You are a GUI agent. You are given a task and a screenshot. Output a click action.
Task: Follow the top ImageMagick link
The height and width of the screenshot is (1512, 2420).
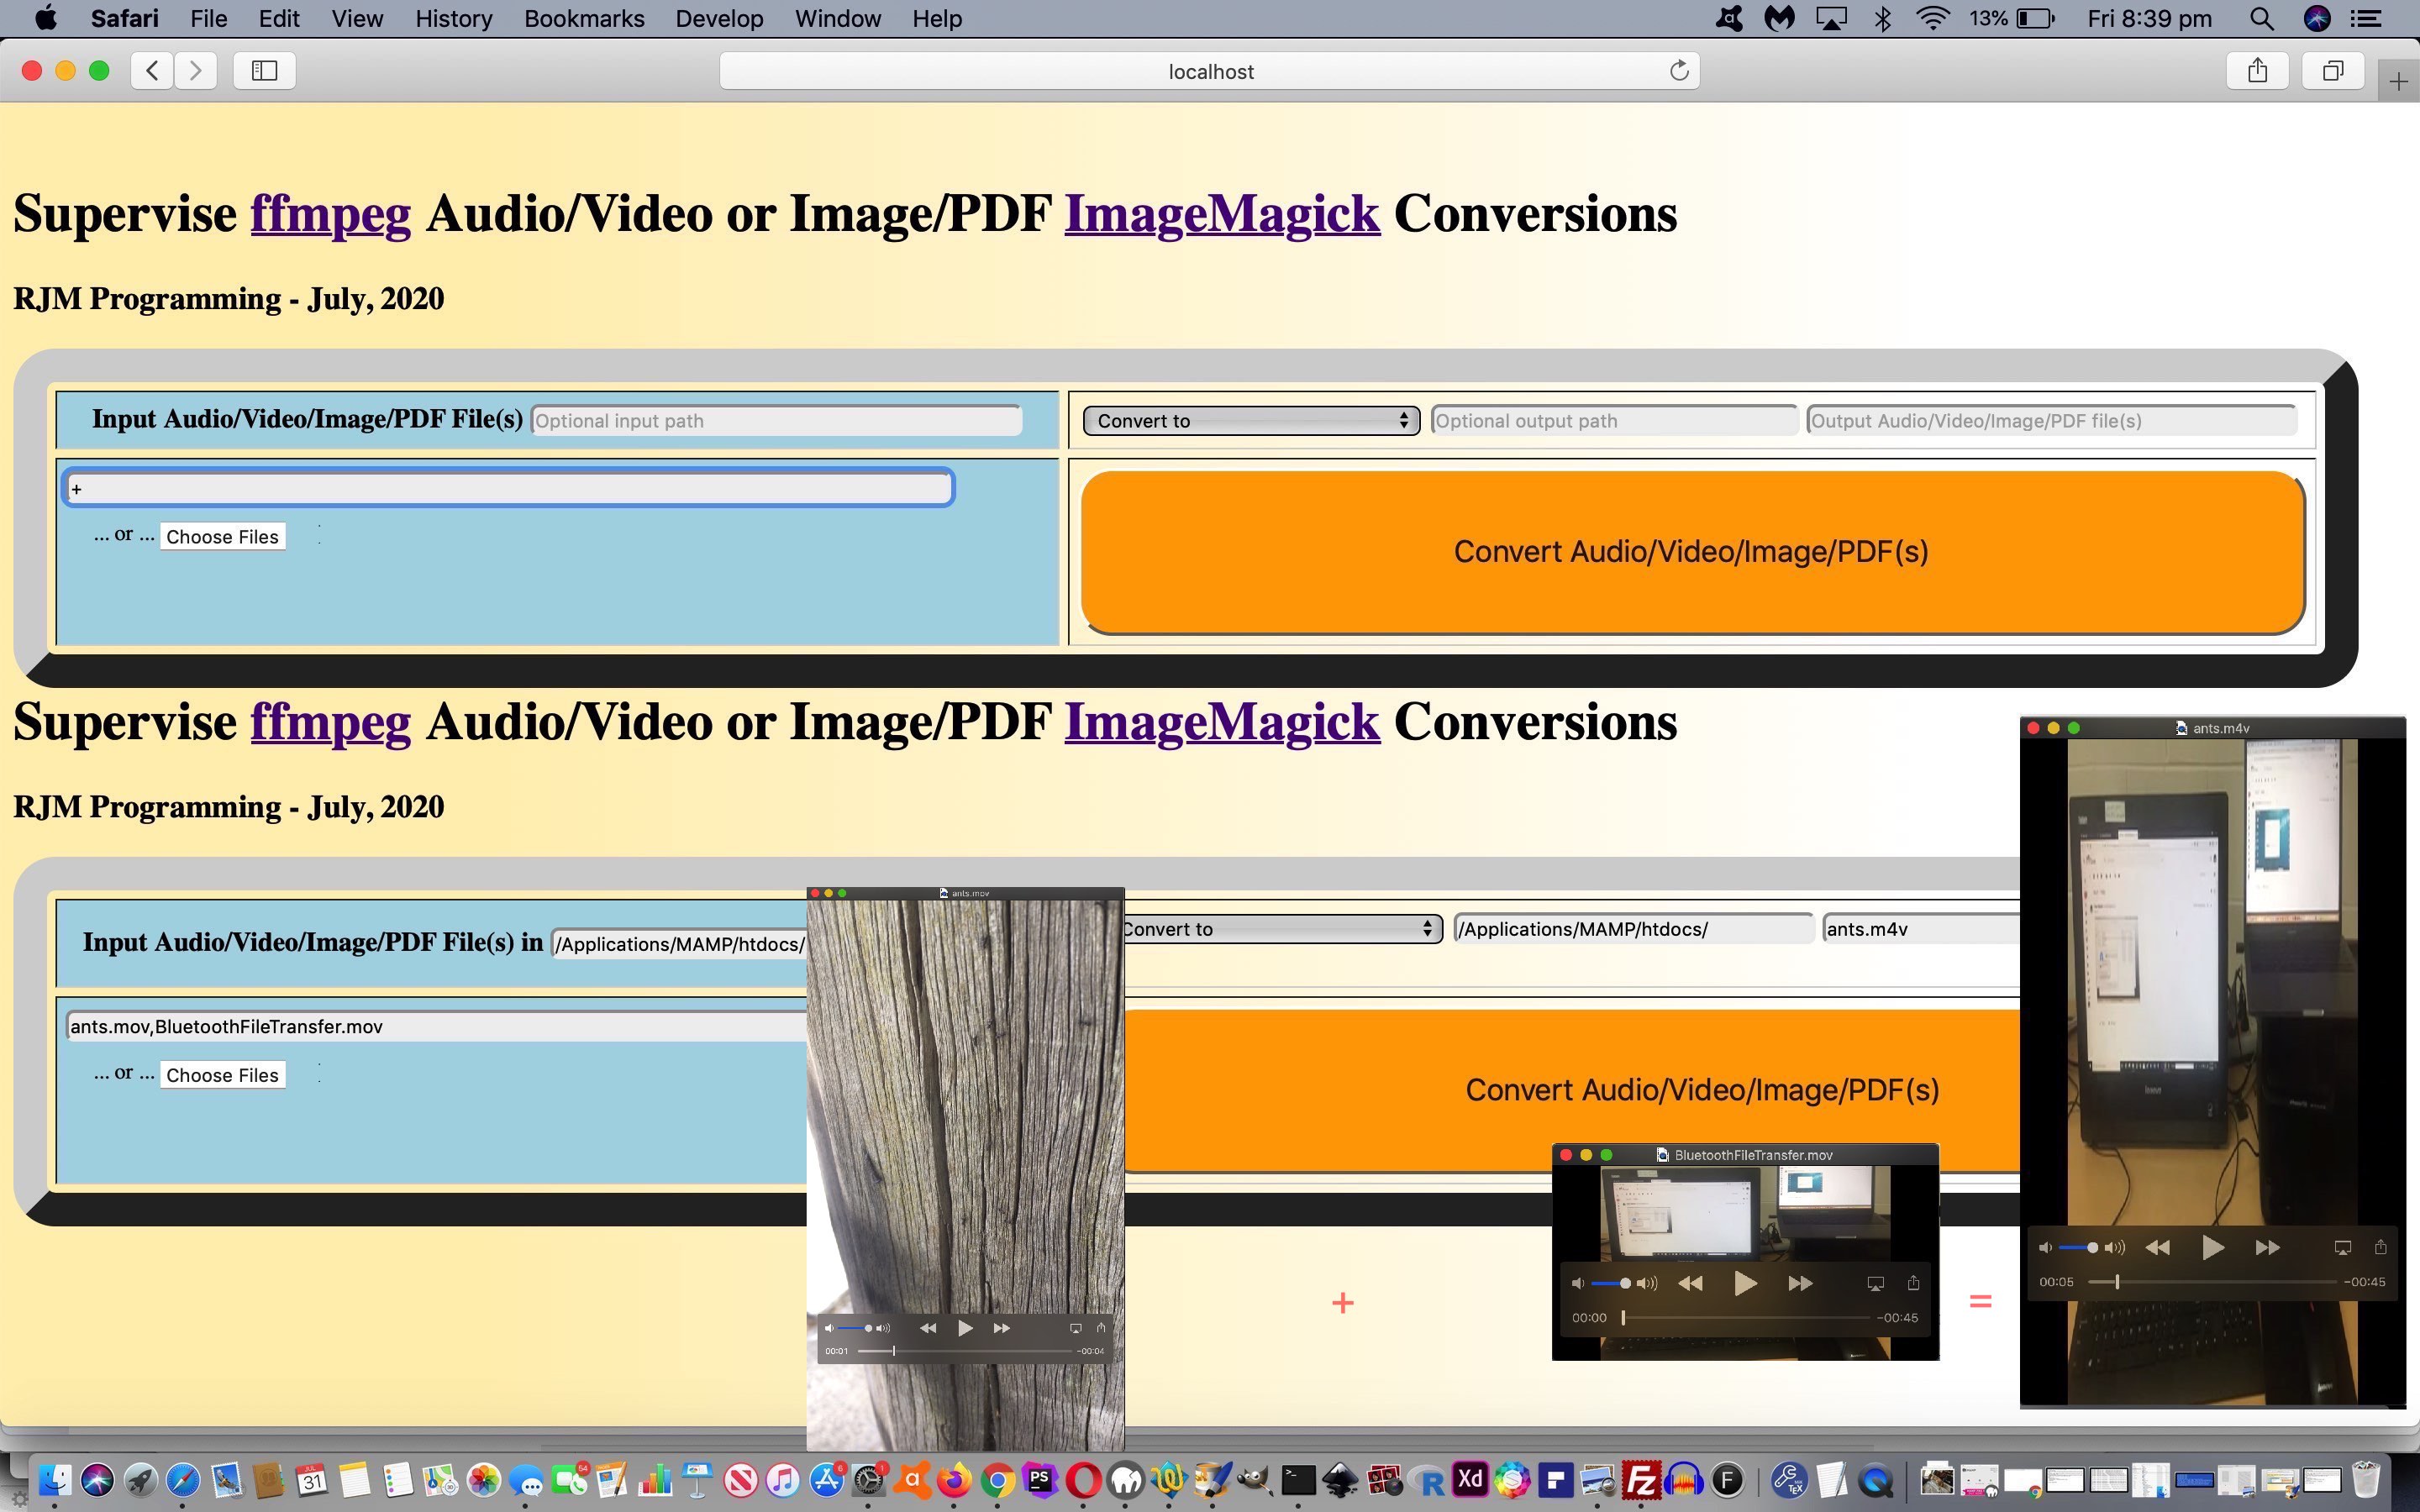[x=1222, y=214]
